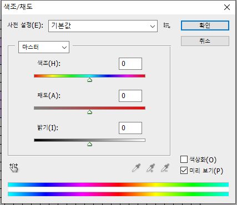Expand the 마스터 channel dropdown
This screenshot has height=205, width=237.
(x=44, y=47)
